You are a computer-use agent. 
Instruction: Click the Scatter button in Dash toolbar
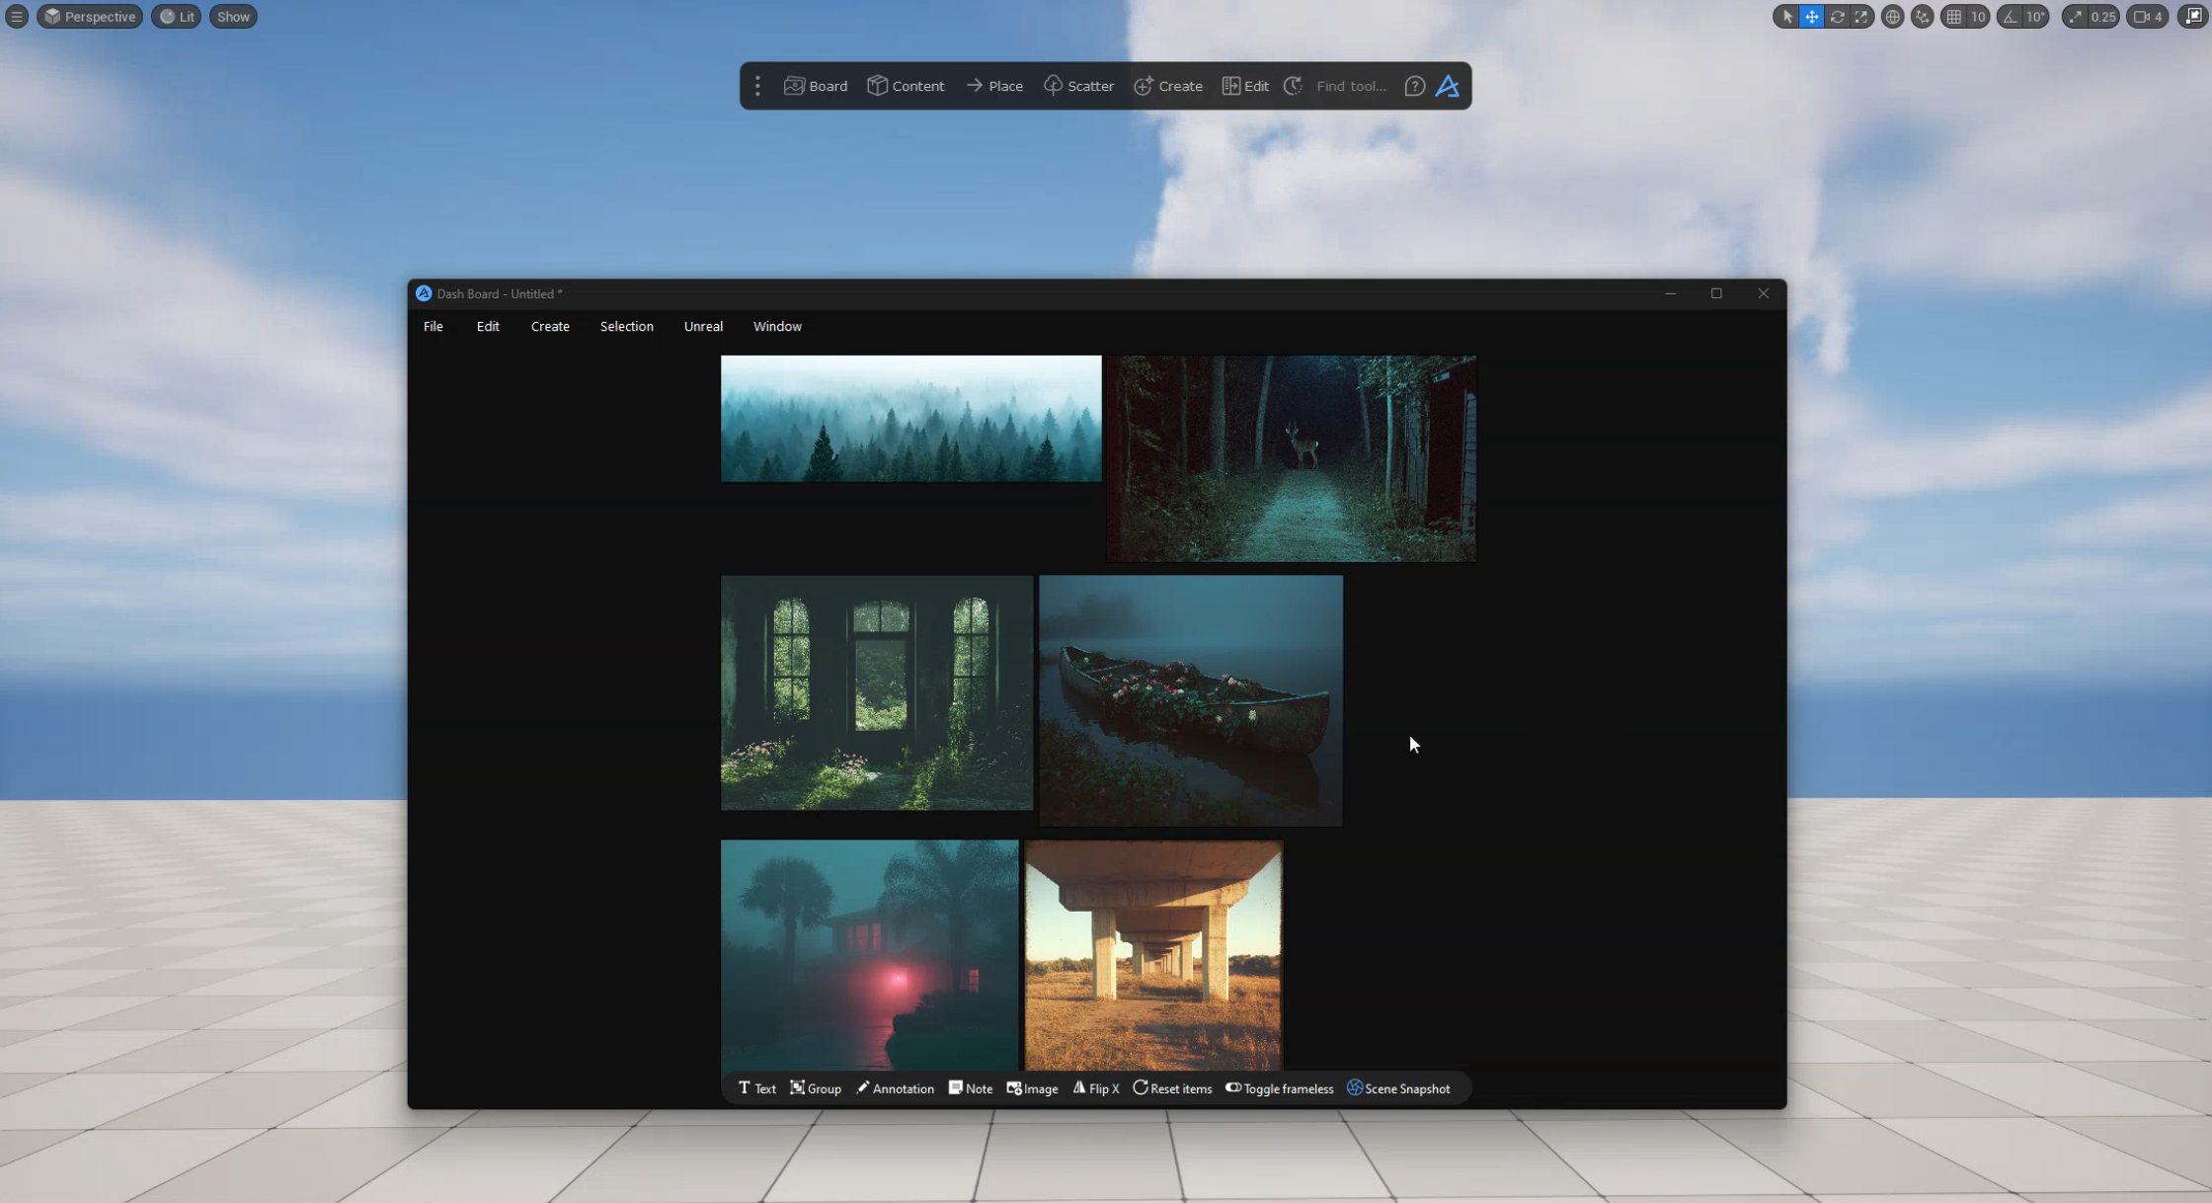[1078, 86]
